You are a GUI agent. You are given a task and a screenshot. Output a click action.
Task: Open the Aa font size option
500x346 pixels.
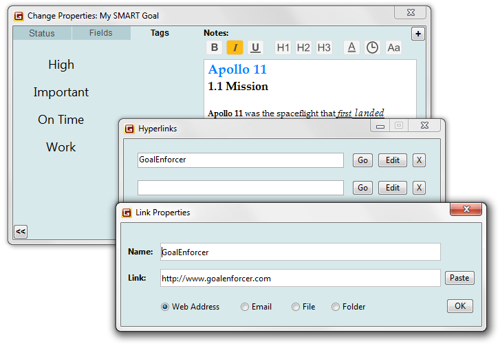point(393,47)
